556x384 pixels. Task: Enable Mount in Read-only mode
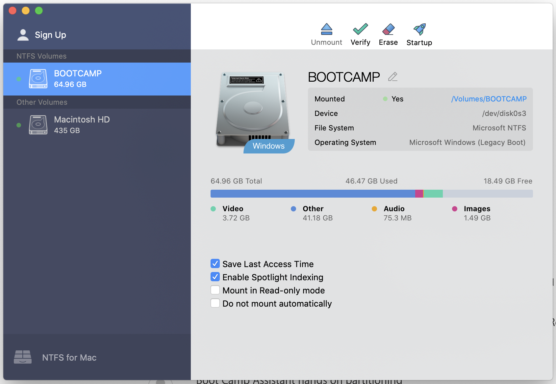tap(215, 290)
